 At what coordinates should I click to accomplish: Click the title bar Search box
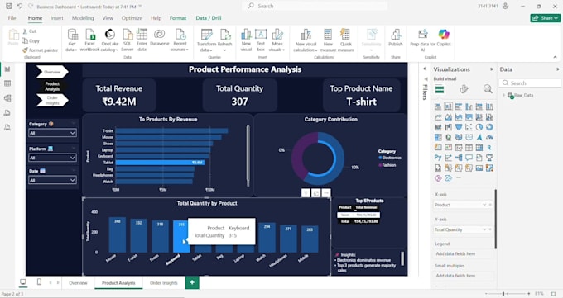click(x=315, y=6)
